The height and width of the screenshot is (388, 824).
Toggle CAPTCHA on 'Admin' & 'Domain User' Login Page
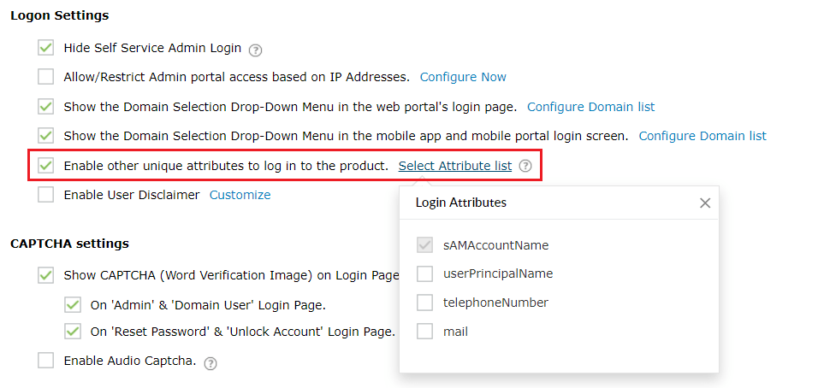(73, 305)
